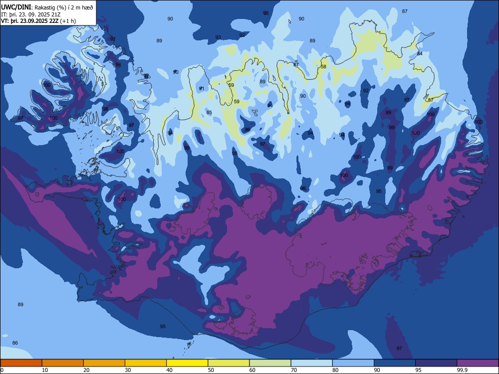Click the 'VT: þri. 23.09.2025 22Z (+1 h)' line
This screenshot has width=499, height=374.
tap(38, 21)
